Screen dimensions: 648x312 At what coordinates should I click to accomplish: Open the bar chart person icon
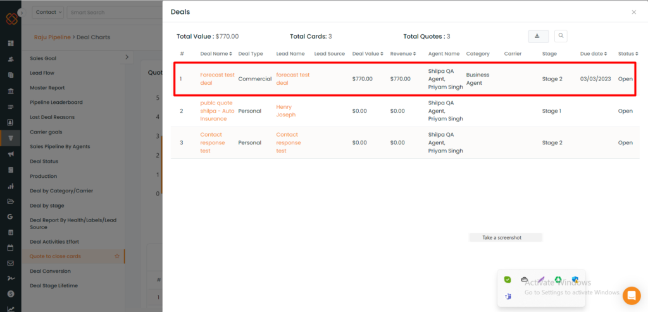11,186
